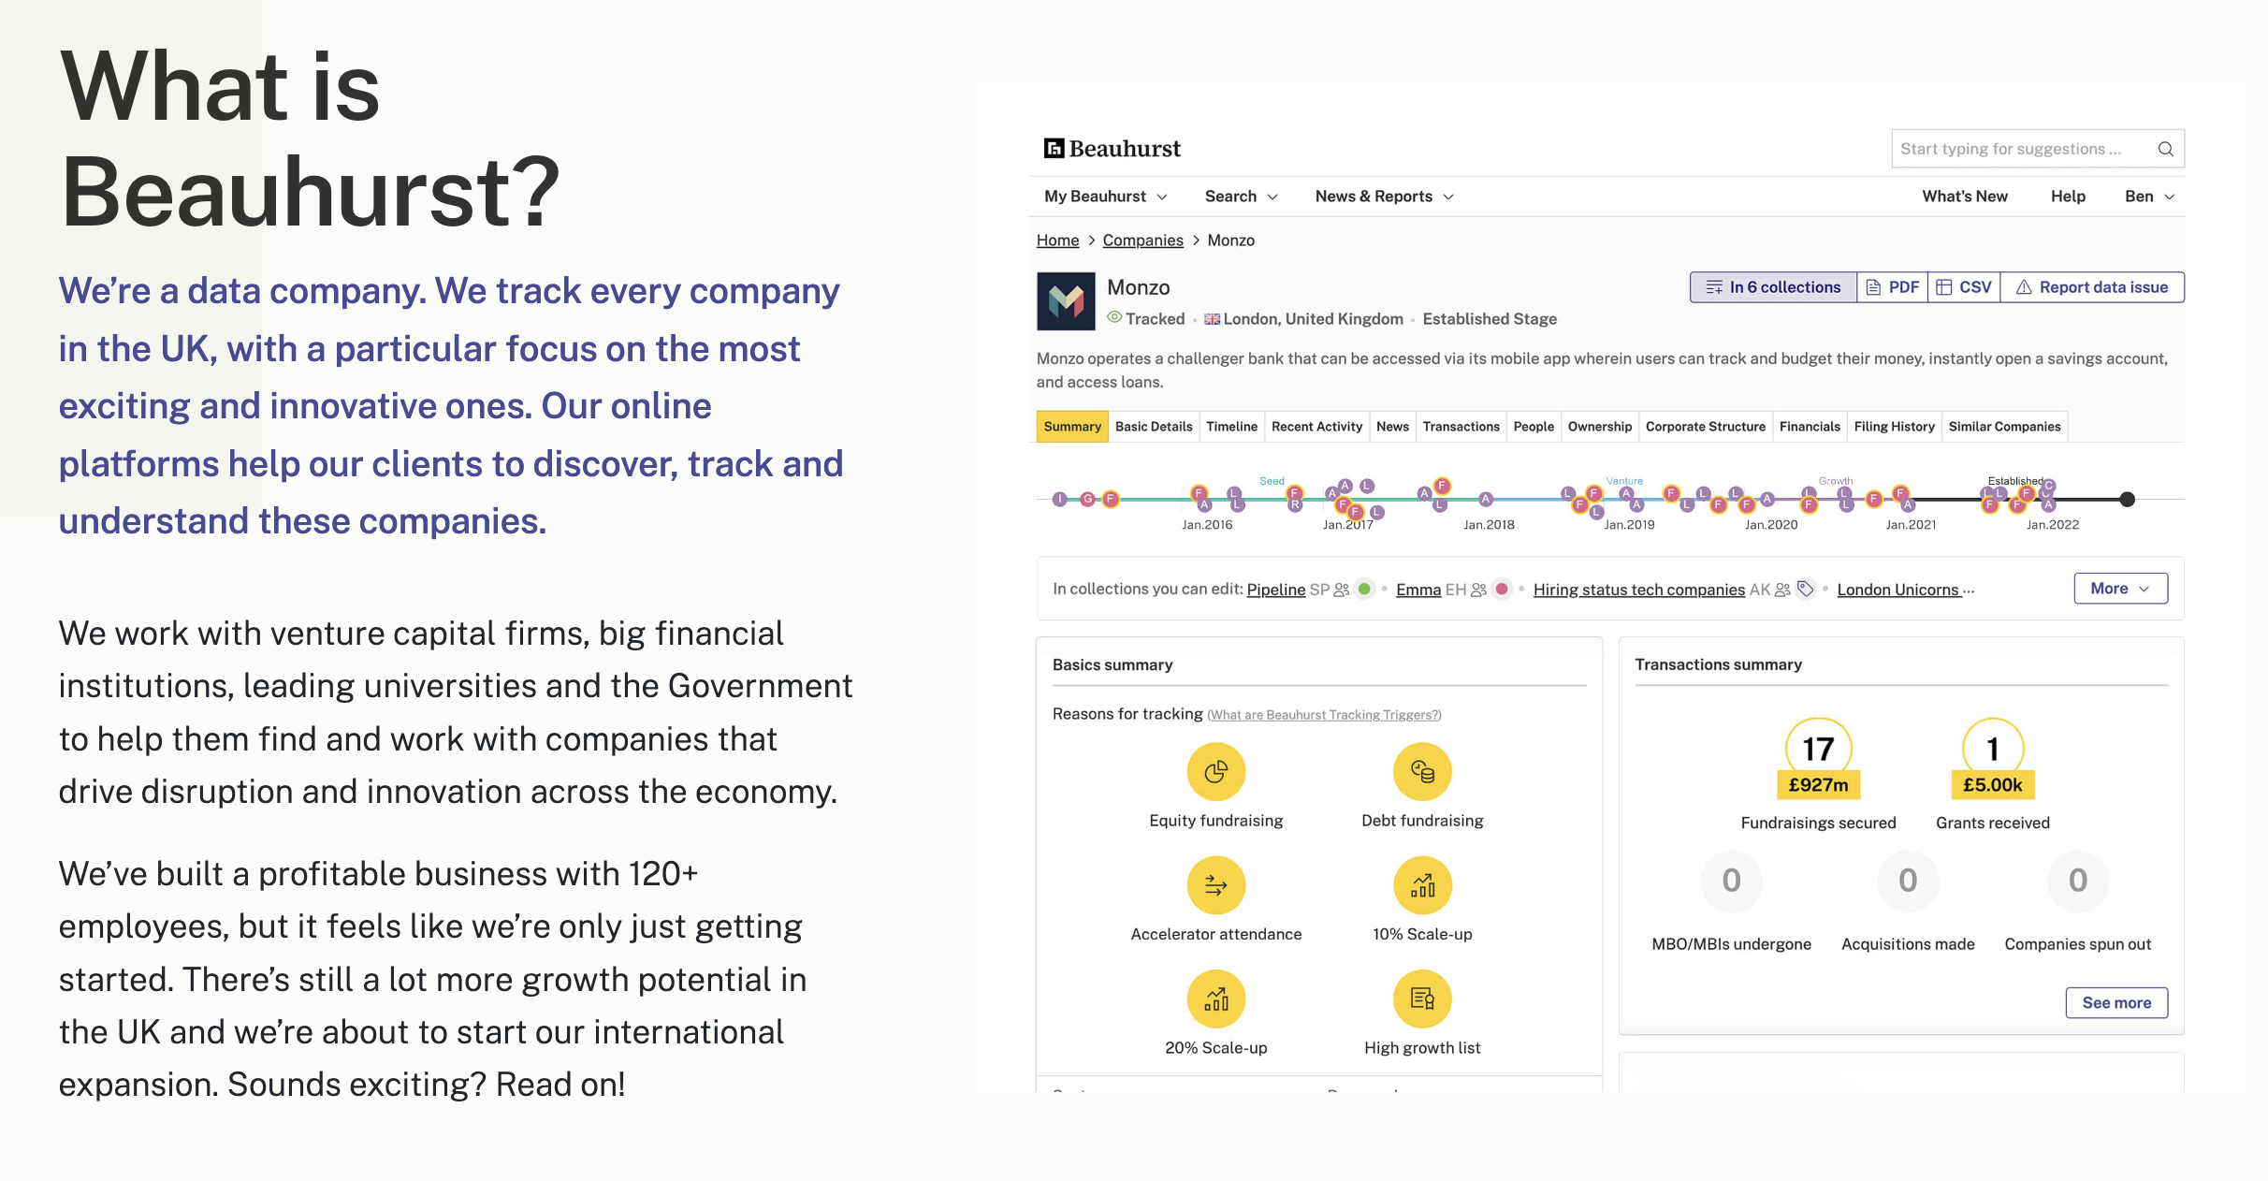Click the final black timeline marker
Image resolution: width=2268 pixels, height=1181 pixels.
coord(2127,500)
